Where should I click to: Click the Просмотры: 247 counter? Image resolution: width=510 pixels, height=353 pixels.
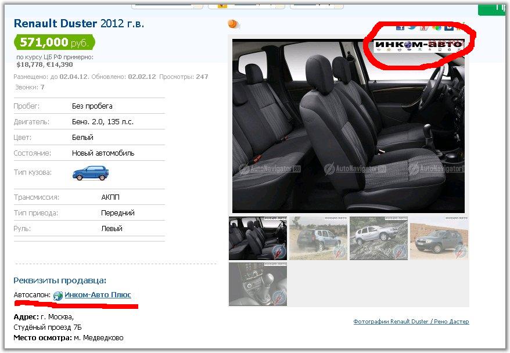click(x=184, y=77)
